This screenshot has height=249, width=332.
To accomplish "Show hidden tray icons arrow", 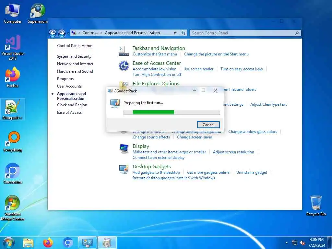I will pos(287,243).
